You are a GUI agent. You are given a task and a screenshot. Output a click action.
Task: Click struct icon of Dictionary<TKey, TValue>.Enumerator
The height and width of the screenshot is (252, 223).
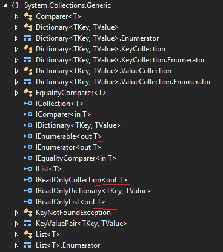[x=27, y=38]
